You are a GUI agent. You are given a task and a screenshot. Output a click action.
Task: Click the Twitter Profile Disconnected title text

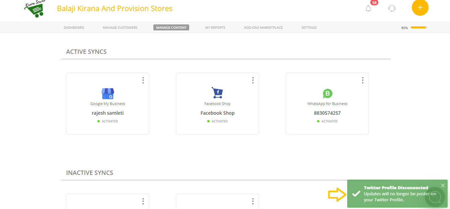[x=396, y=188]
